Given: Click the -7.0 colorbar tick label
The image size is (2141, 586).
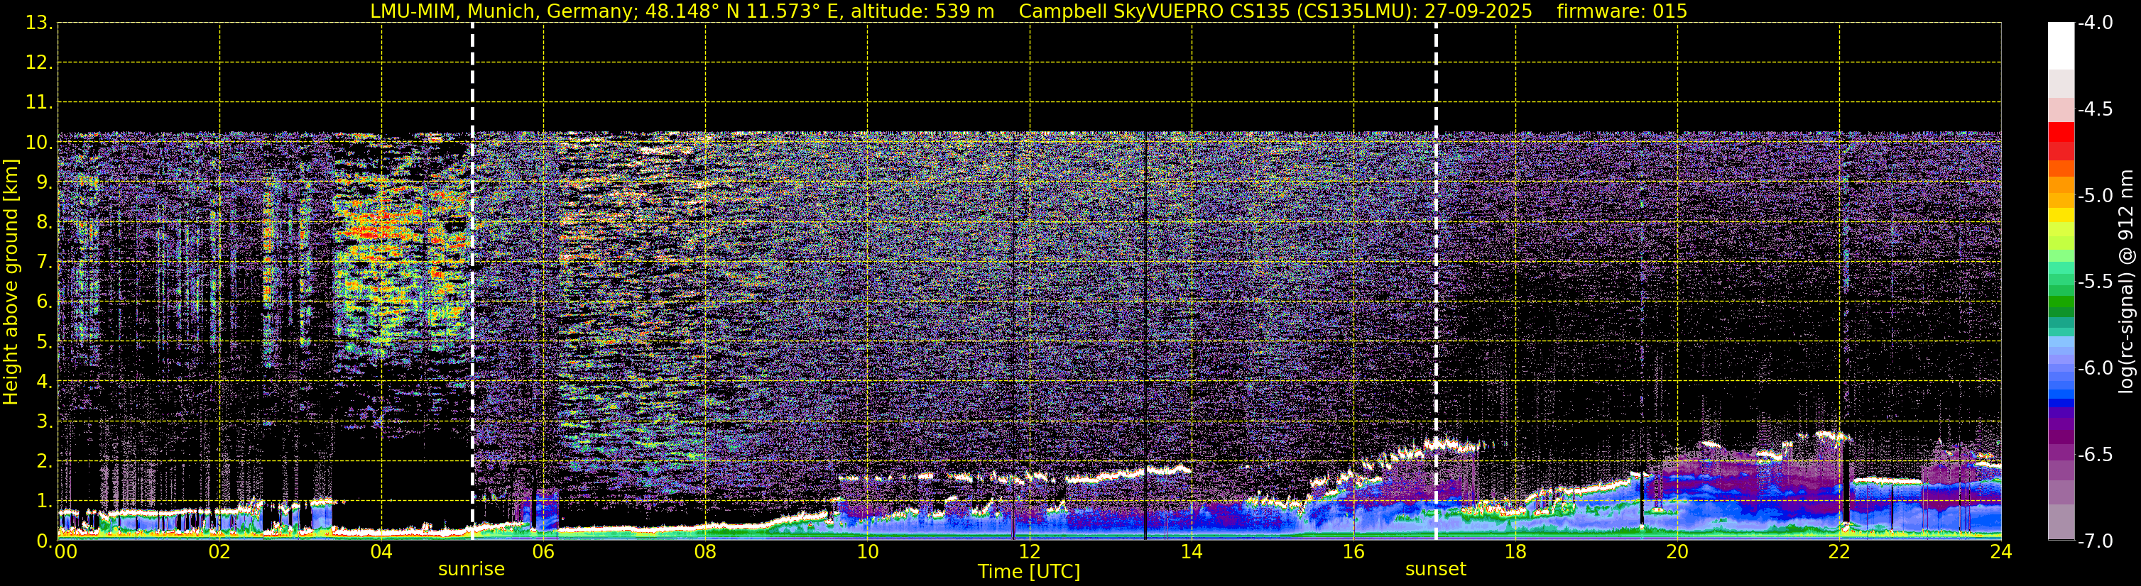Looking at the screenshot, I should pyautogui.click(x=2094, y=541).
